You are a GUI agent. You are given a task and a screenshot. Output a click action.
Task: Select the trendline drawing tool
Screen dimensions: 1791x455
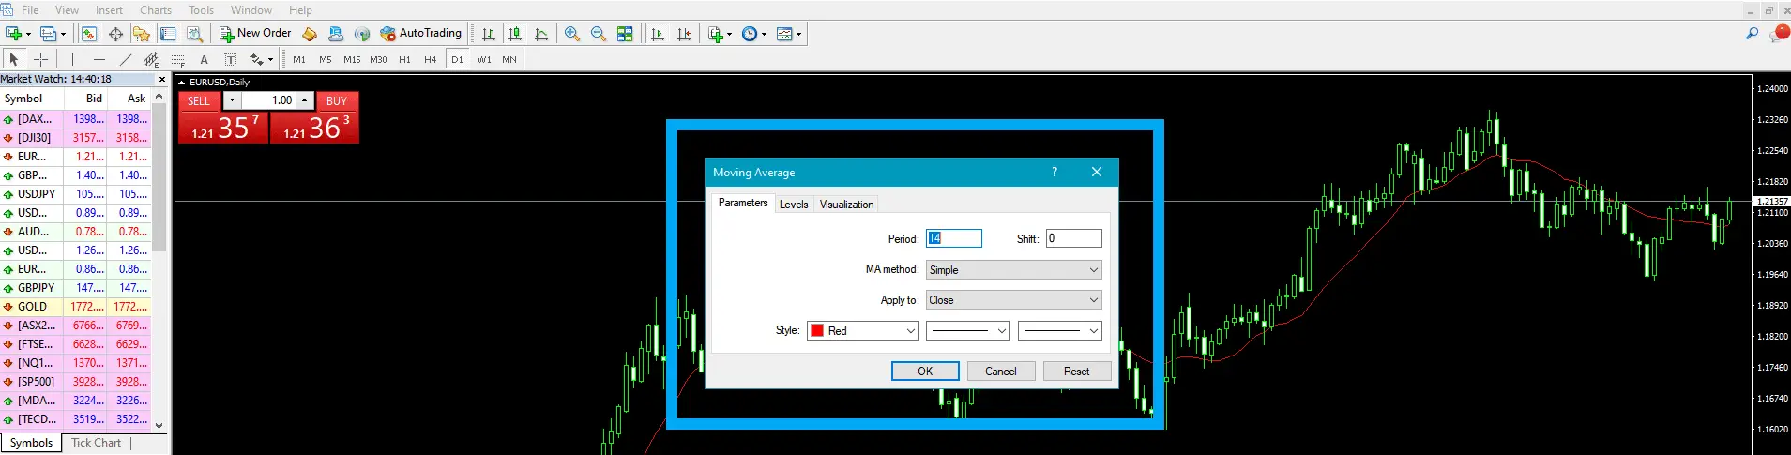125,59
